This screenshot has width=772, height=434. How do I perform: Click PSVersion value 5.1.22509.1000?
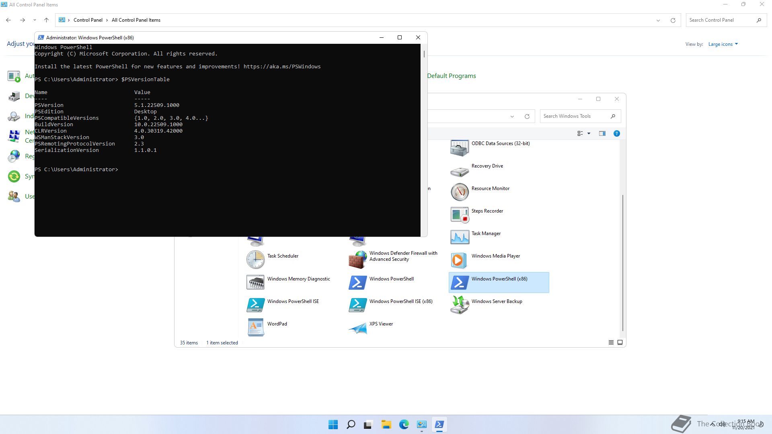(x=157, y=105)
